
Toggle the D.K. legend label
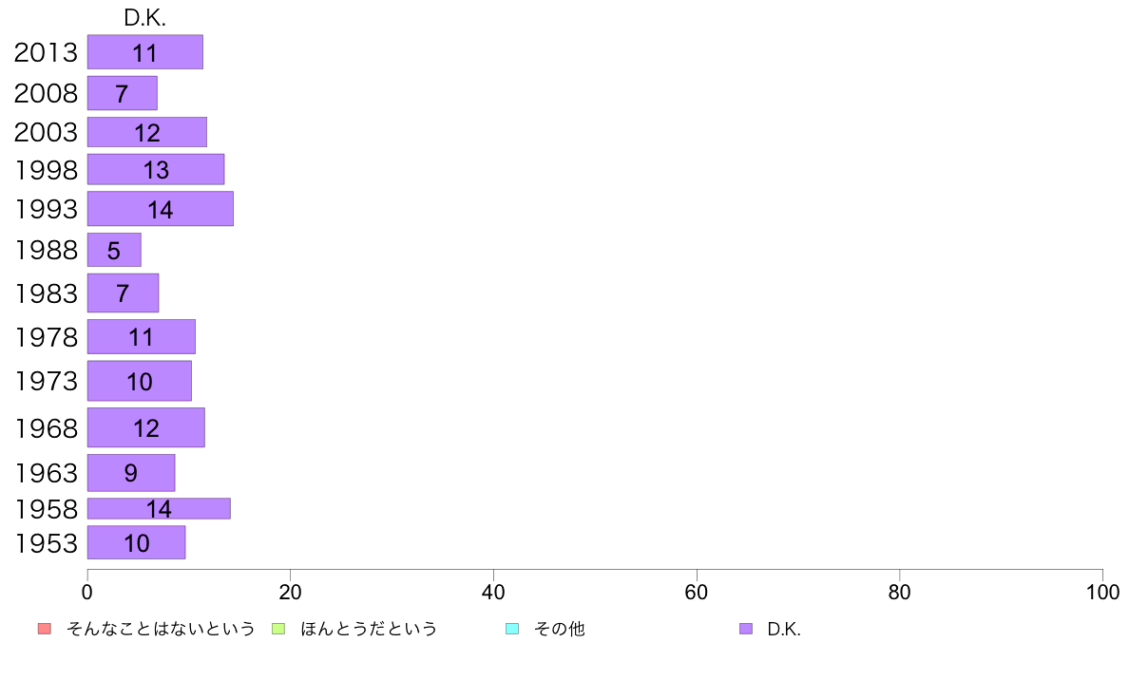[x=784, y=629]
